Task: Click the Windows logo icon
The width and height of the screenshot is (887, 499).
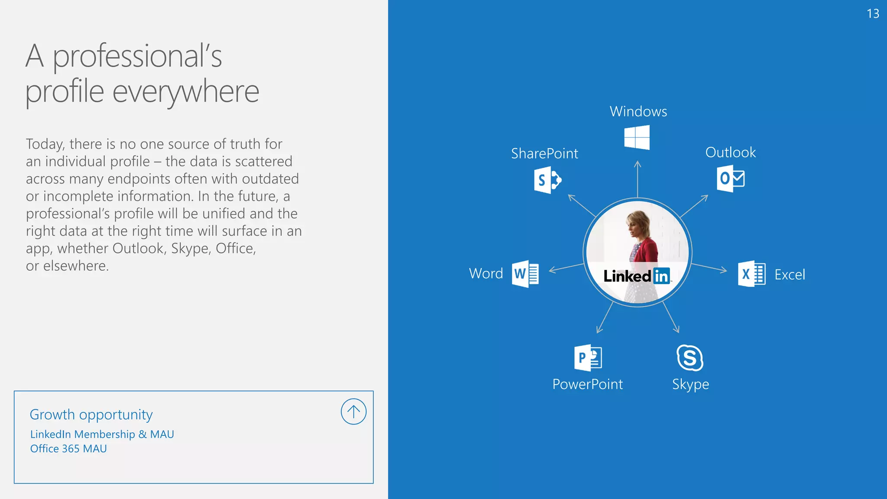Action: (637, 137)
